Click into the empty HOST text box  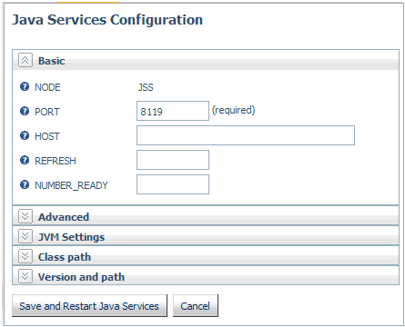point(246,135)
